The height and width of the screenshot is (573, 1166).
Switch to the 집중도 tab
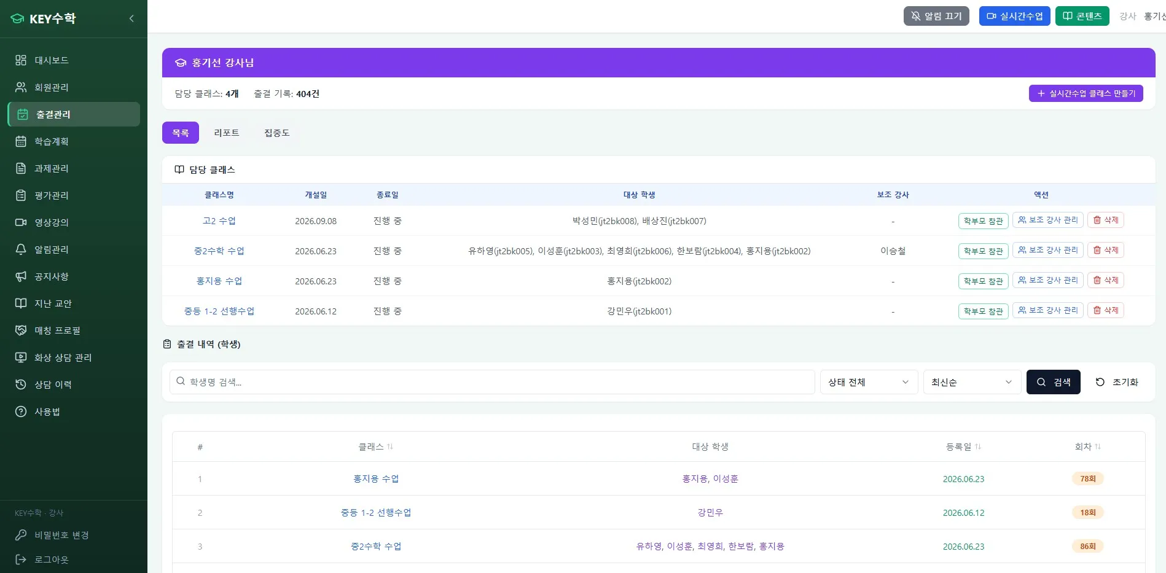[x=277, y=133]
